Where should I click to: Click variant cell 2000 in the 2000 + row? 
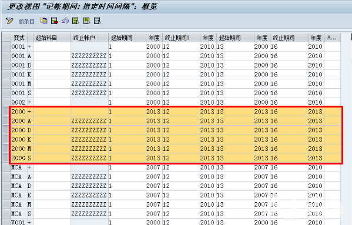pos(19,112)
